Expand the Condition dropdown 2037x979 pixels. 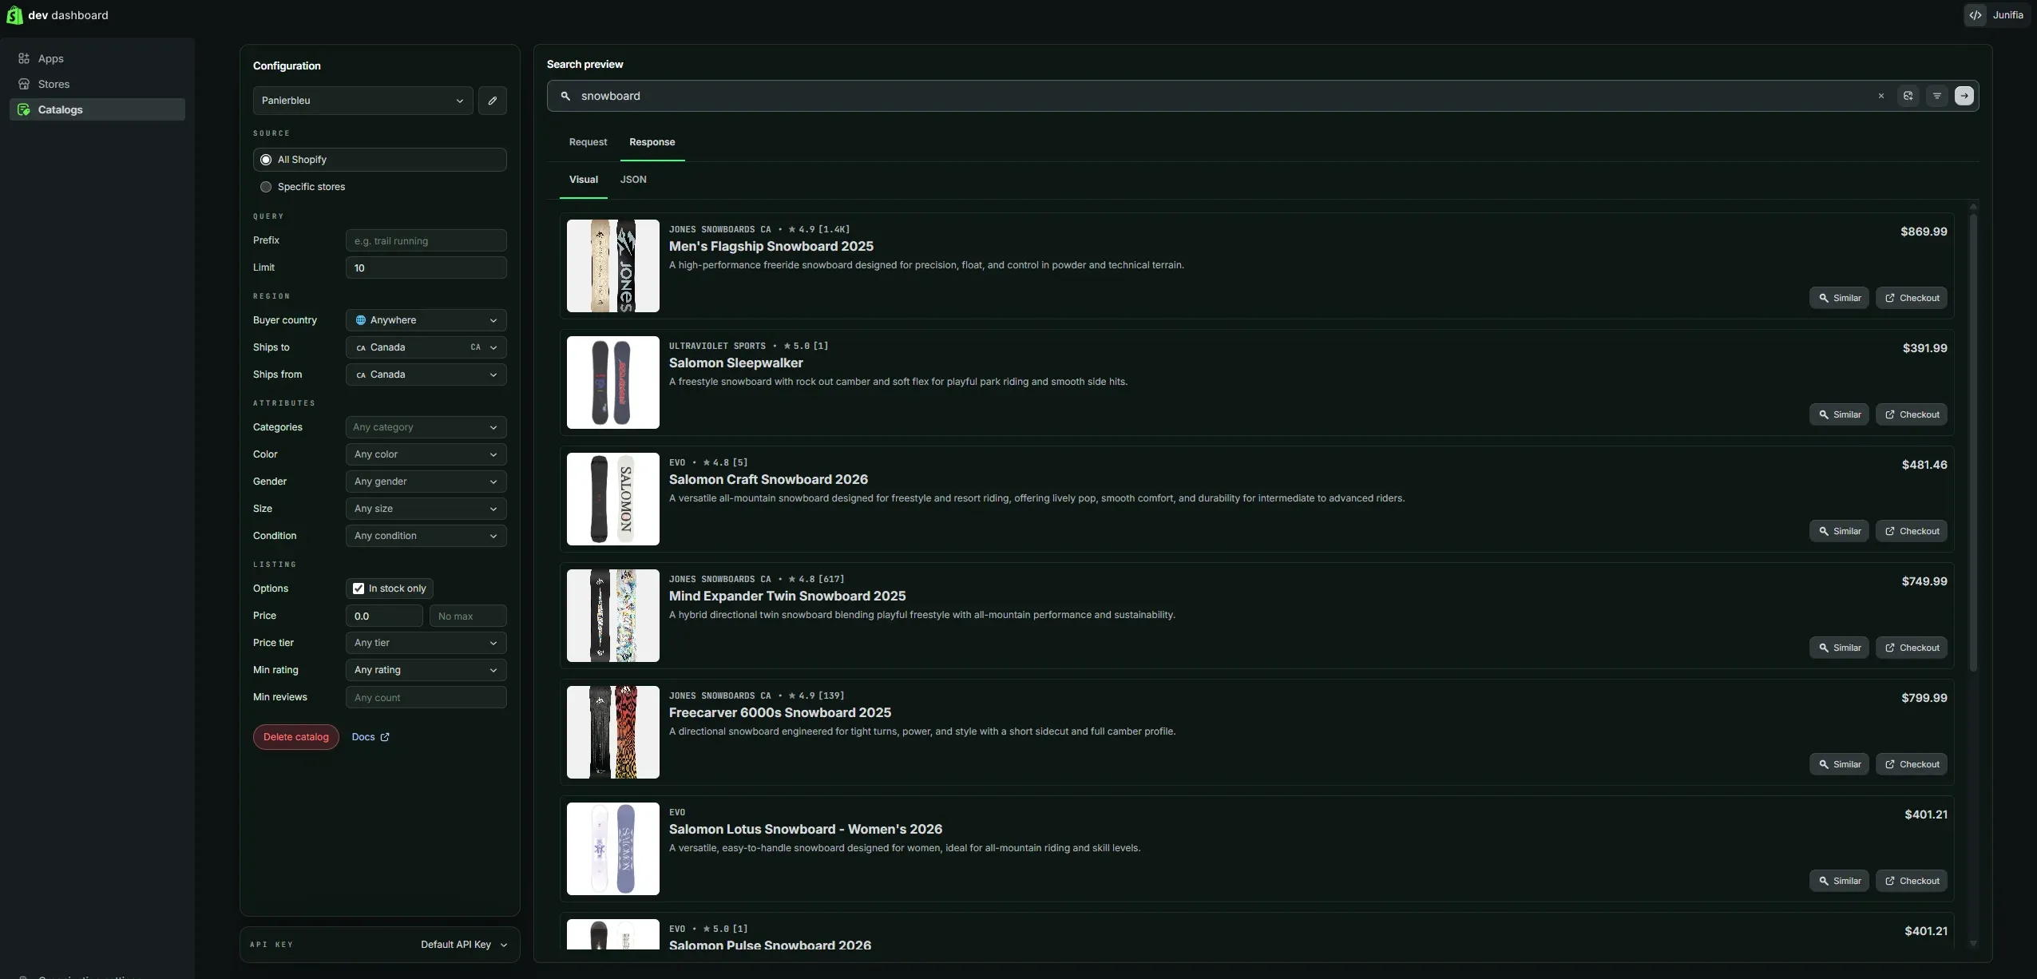(x=426, y=536)
